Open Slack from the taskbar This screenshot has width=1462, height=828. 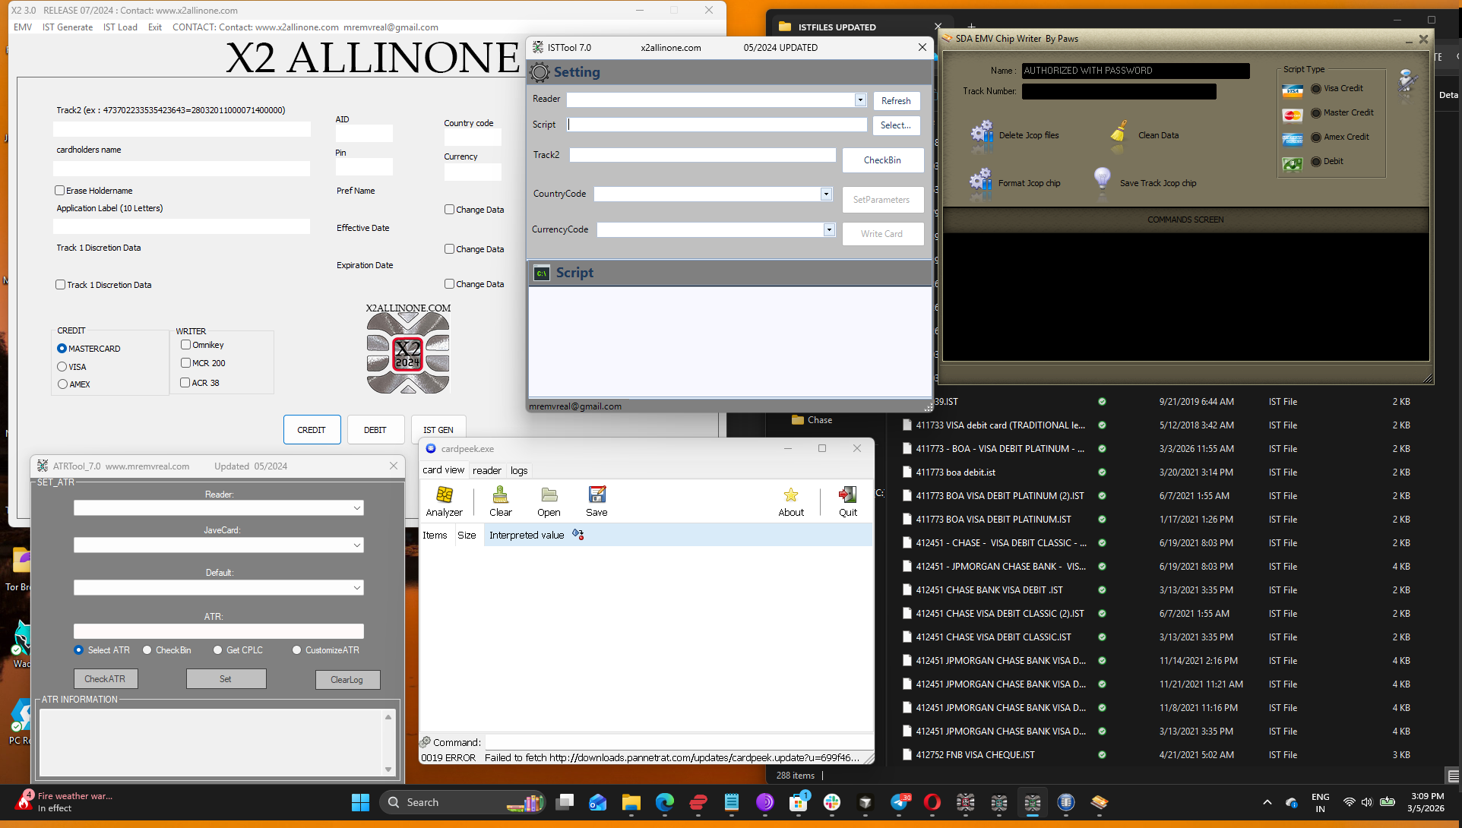tap(832, 802)
